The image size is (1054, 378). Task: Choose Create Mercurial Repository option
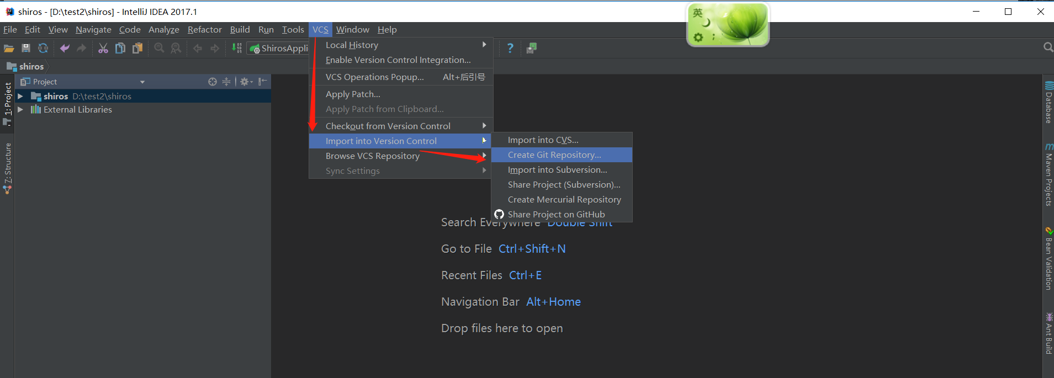[x=562, y=200]
